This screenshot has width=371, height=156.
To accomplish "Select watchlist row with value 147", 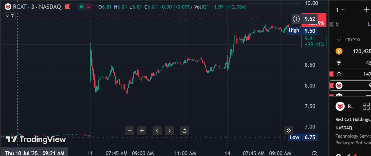I will pyautogui.click(x=350, y=74).
